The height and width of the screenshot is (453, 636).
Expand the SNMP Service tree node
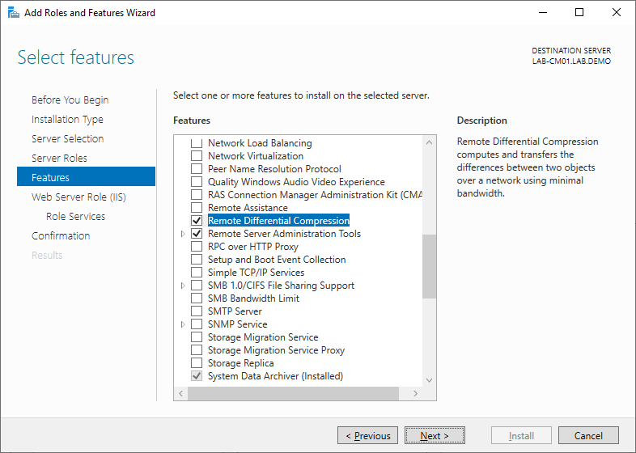pos(183,324)
